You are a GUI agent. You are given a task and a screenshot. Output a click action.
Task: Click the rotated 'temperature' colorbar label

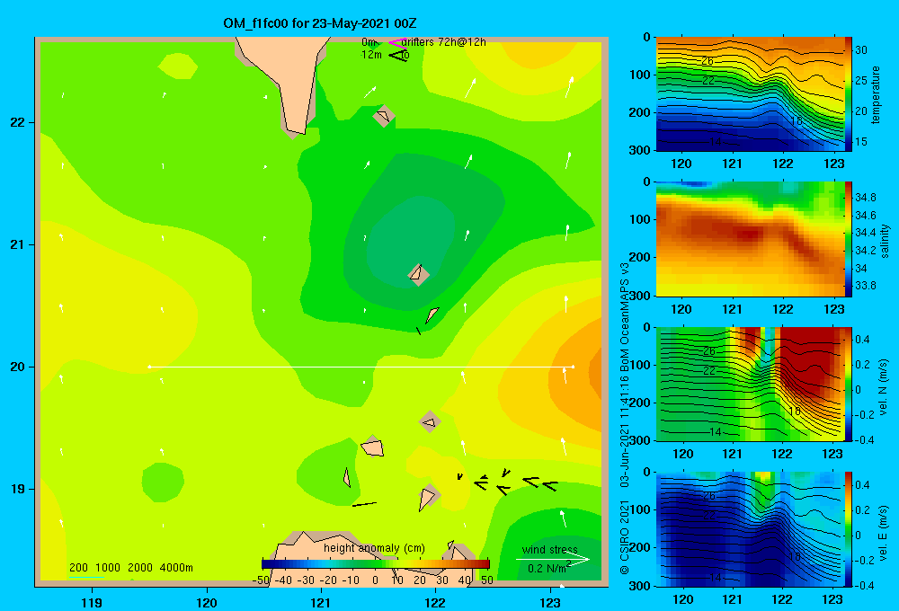point(875,95)
